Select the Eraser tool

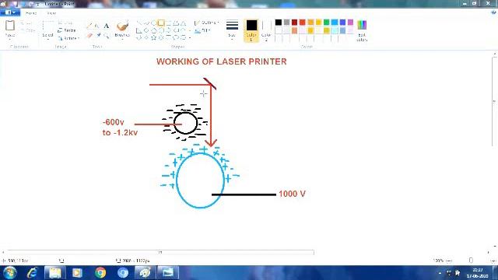point(90,35)
